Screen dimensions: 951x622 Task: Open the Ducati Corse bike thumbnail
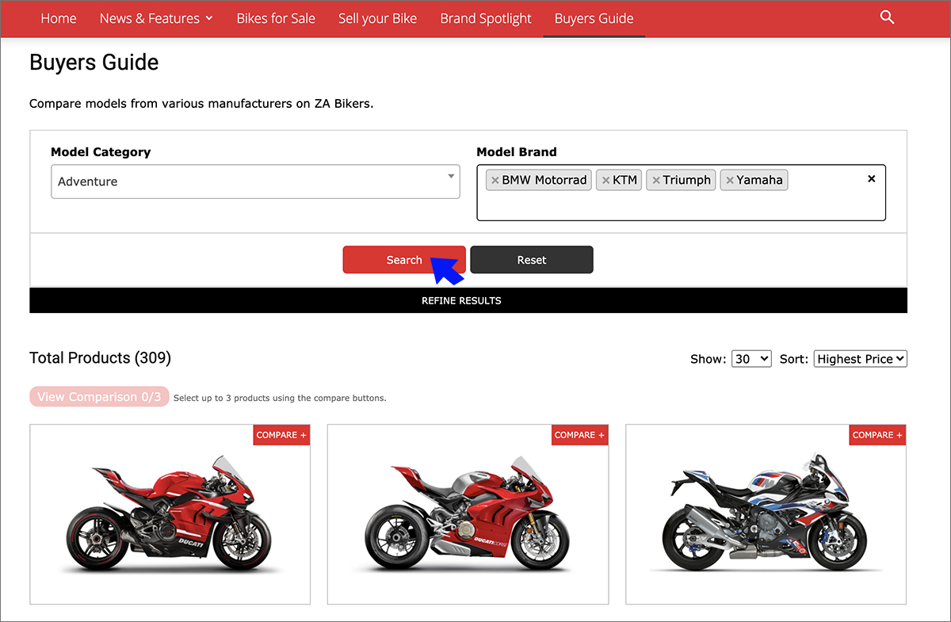[468, 515]
